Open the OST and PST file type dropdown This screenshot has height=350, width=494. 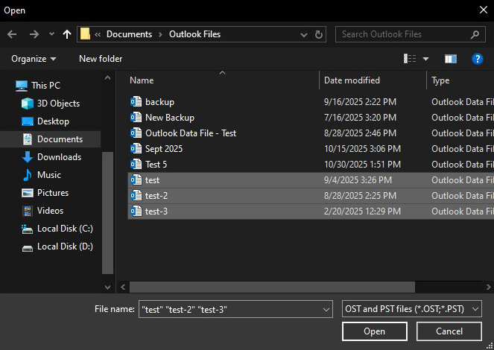(411, 309)
